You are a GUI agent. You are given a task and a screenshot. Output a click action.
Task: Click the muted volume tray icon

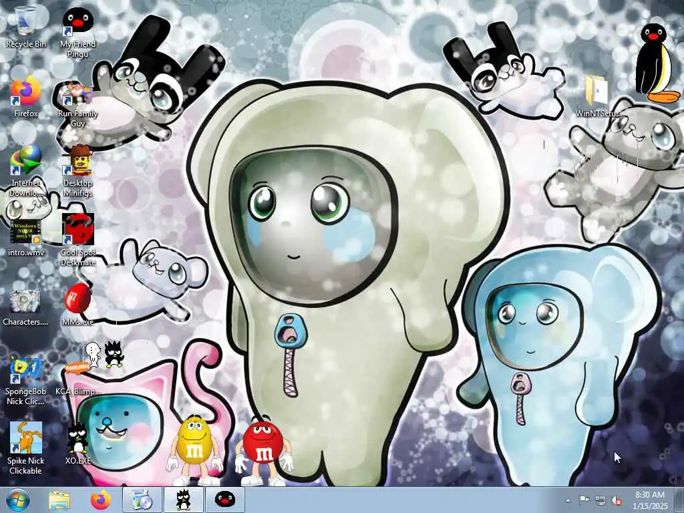click(x=617, y=500)
